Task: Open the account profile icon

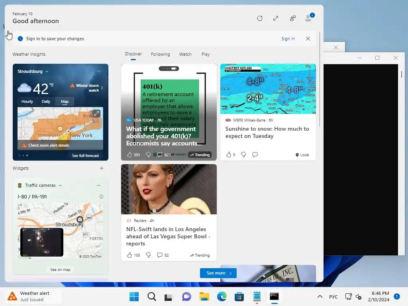Action: (x=309, y=18)
